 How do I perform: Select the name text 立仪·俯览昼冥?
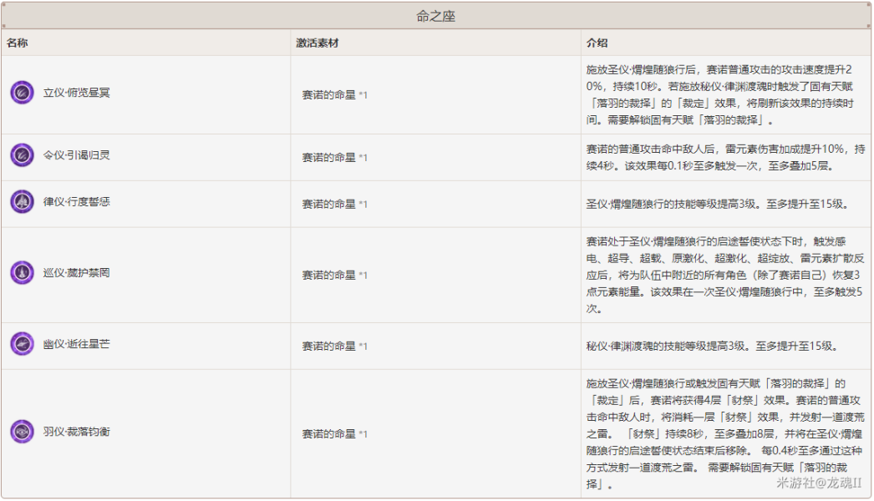[76, 93]
